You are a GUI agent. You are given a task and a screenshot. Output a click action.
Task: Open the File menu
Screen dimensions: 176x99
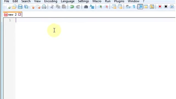click(7, 1)
